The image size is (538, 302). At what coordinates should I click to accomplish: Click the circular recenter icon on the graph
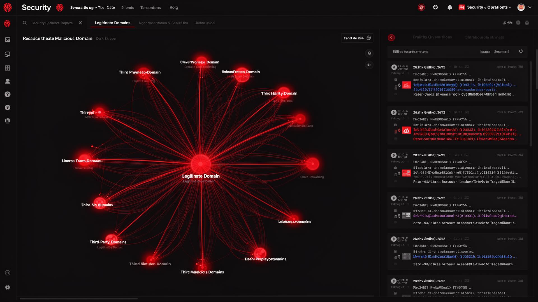[x=369, y=53]
